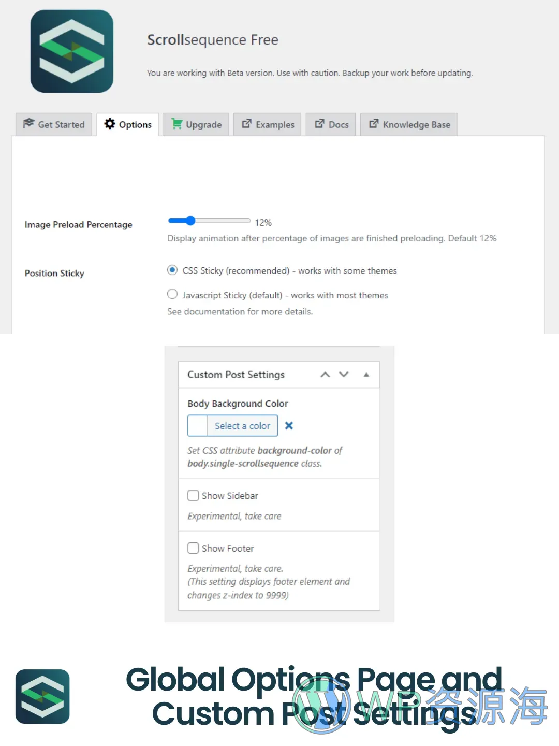Open the Upgrade tab
Image resolution: width=559 pixels, height=746 pixels.
[196, 125]
